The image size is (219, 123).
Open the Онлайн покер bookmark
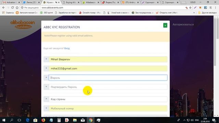pyautogui.click(x=90, y=13)
